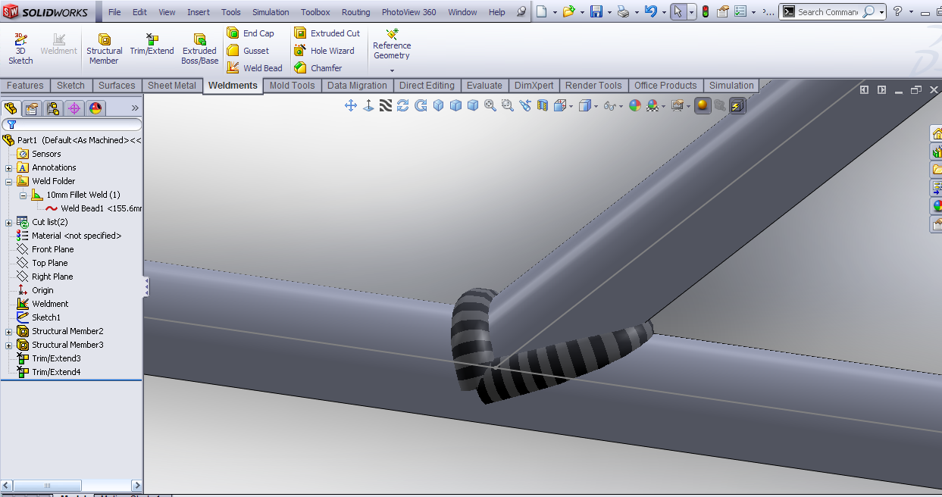Toggle zebra stripes display icon
The width and height of the screenshot is (942, 497).
(x=386, y=106)
